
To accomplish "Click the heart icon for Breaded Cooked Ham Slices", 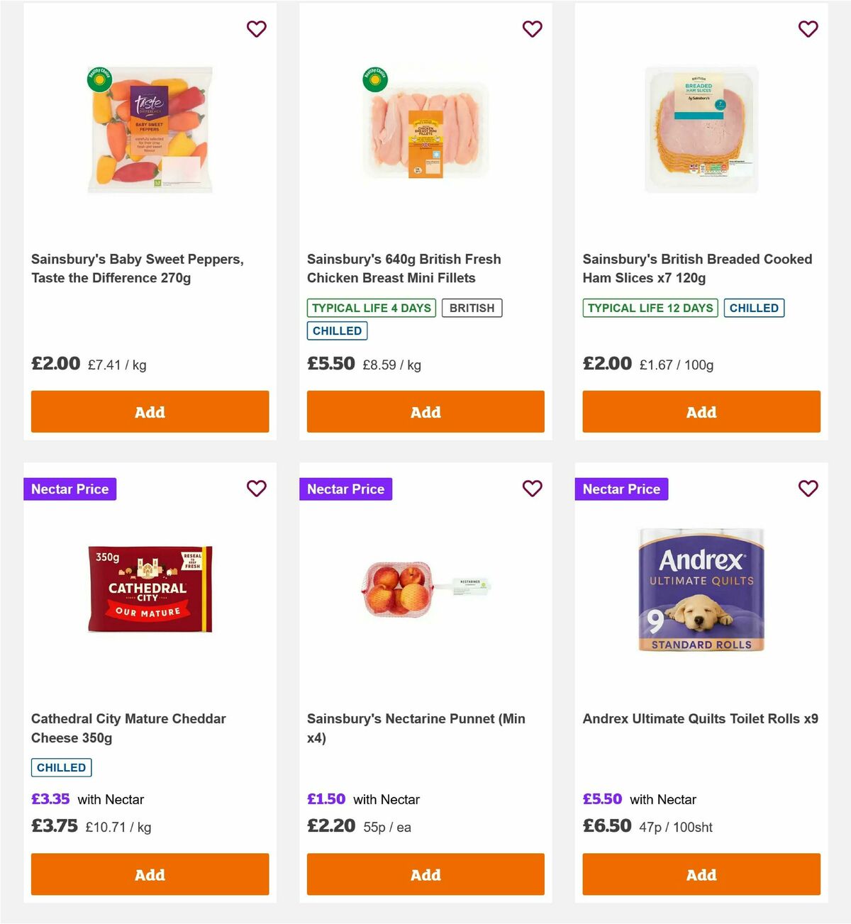I will tap(808, 29).
